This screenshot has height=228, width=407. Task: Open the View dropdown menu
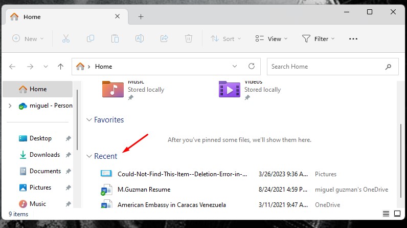click(271, 39)
